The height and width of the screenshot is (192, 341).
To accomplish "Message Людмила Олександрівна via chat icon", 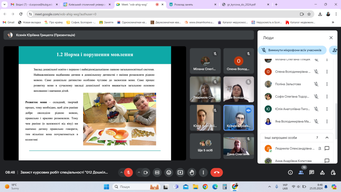I will pos(327,148).
